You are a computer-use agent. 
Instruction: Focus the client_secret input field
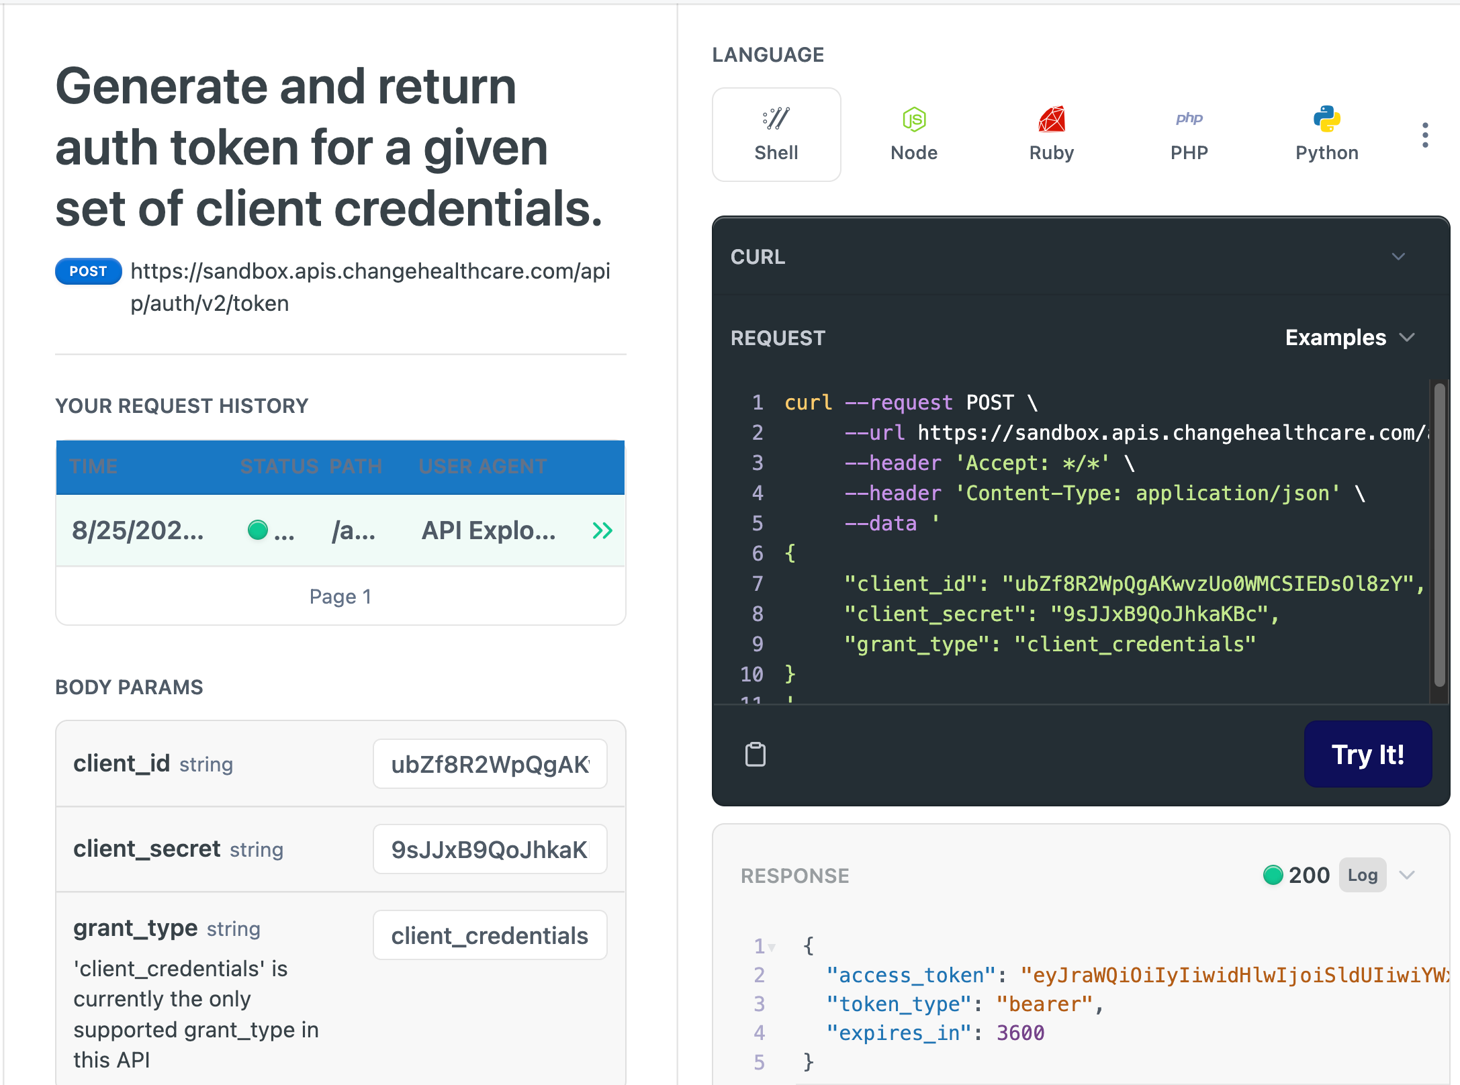(x=490, y=849)
